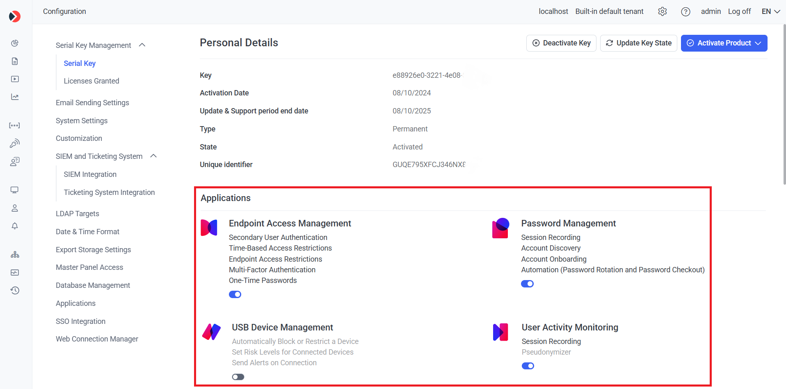Disable the Endpoint Access Management toggle
Image resolution: width=786 pixels, height=389 pixels.
click(x=235, y=294)
